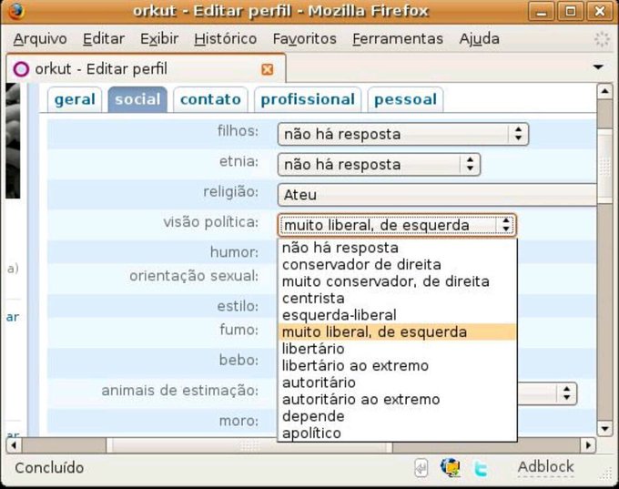The width and height of the screenshot is (619, 489).
Task: Click the Firefox loading throbber icon
Action: coord(602,39)
